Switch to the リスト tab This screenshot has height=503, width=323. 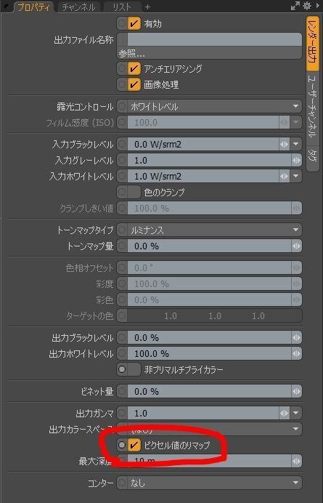pos(122,7)
